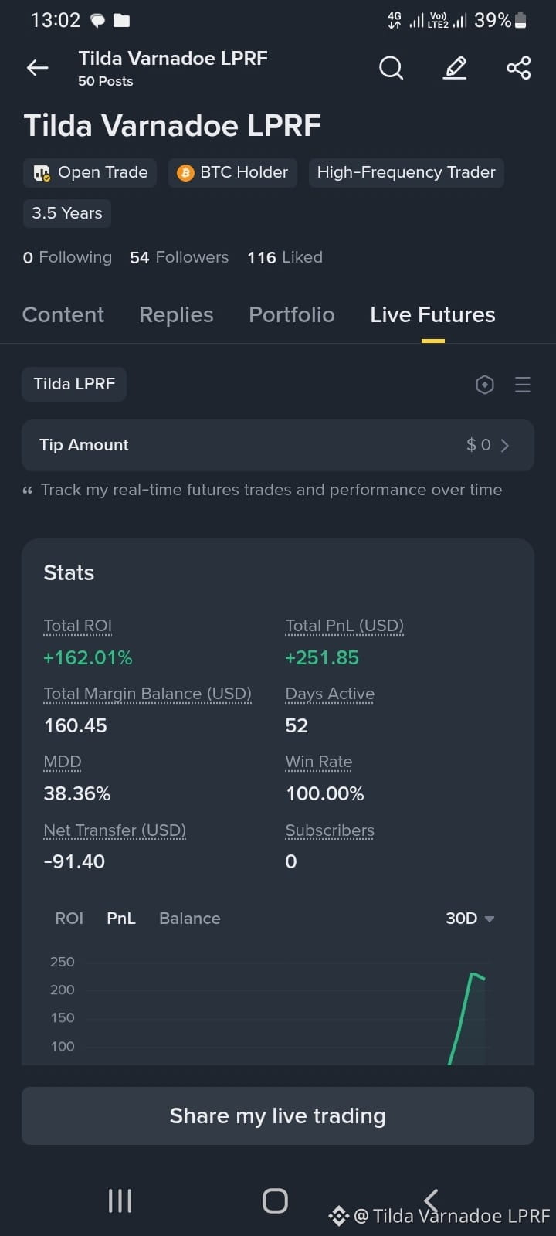Expand the Tip Amount row chevron
Screen dimensions: 556x1236
[505, 445]
